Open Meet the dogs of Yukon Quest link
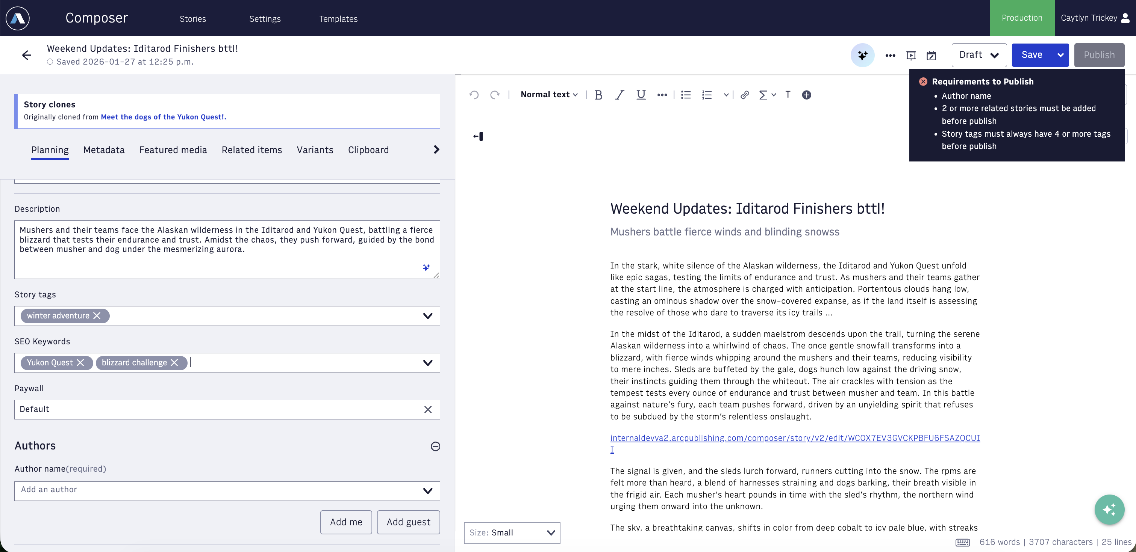The height and width of the screenshot is (552, 1136). [x=163, y=117]
